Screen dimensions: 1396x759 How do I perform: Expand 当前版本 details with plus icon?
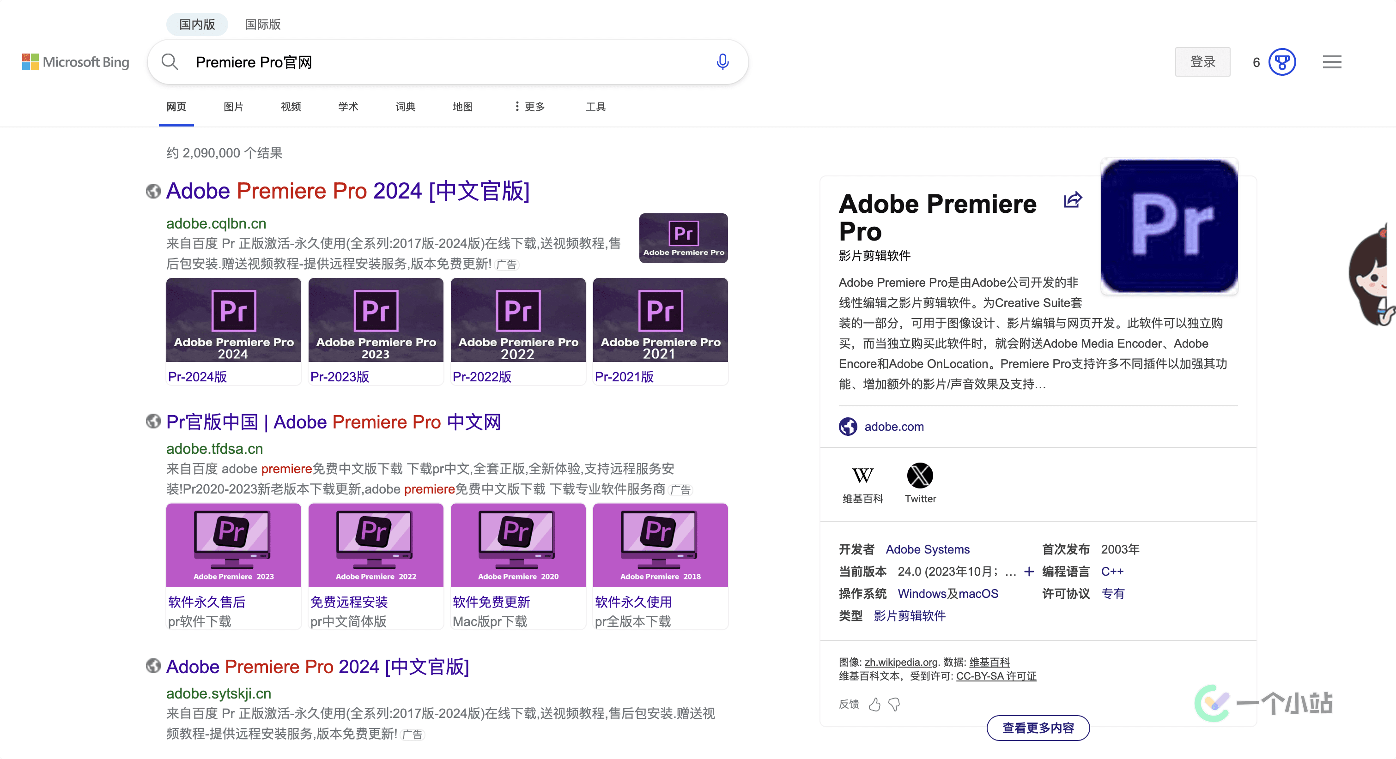click(x=1029, y=572)
